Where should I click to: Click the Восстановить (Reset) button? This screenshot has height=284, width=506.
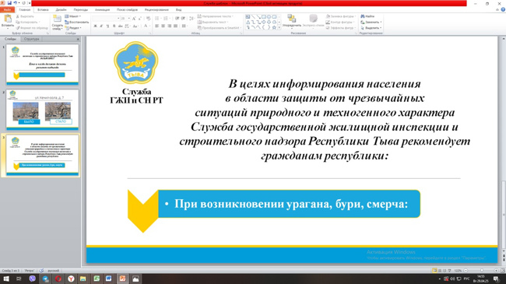(77, 22)
